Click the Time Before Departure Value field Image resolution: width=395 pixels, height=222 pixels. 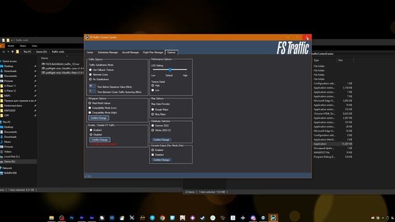[x=92, y=86]
